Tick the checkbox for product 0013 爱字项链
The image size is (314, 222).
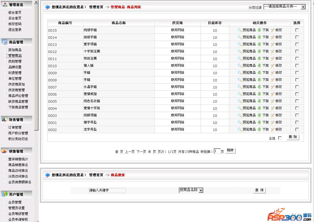tap(297, 44)
